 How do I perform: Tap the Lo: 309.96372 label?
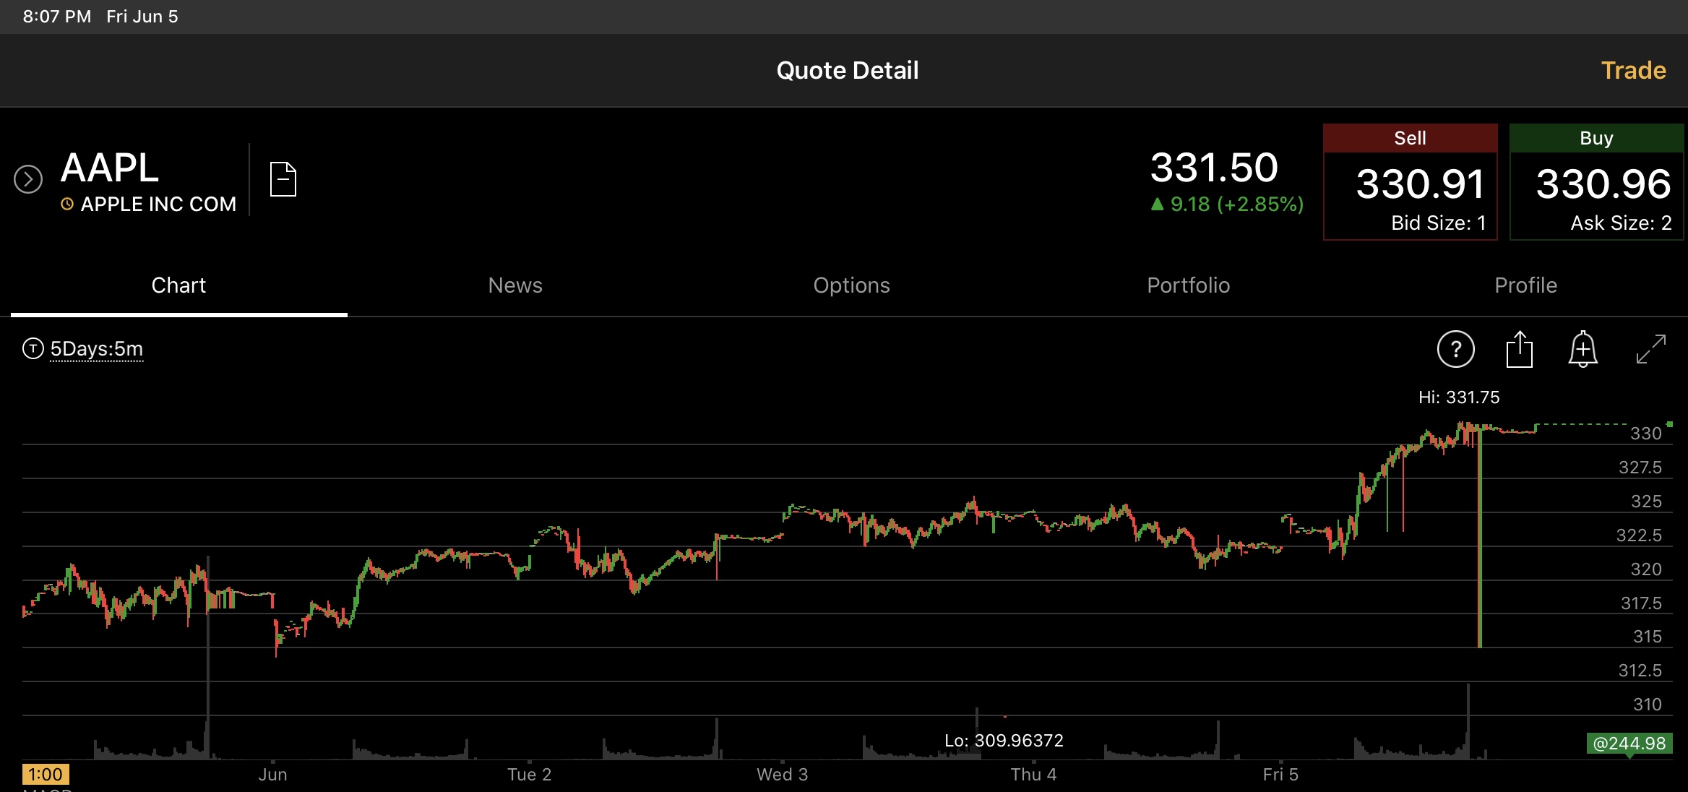pos(1004,741)
